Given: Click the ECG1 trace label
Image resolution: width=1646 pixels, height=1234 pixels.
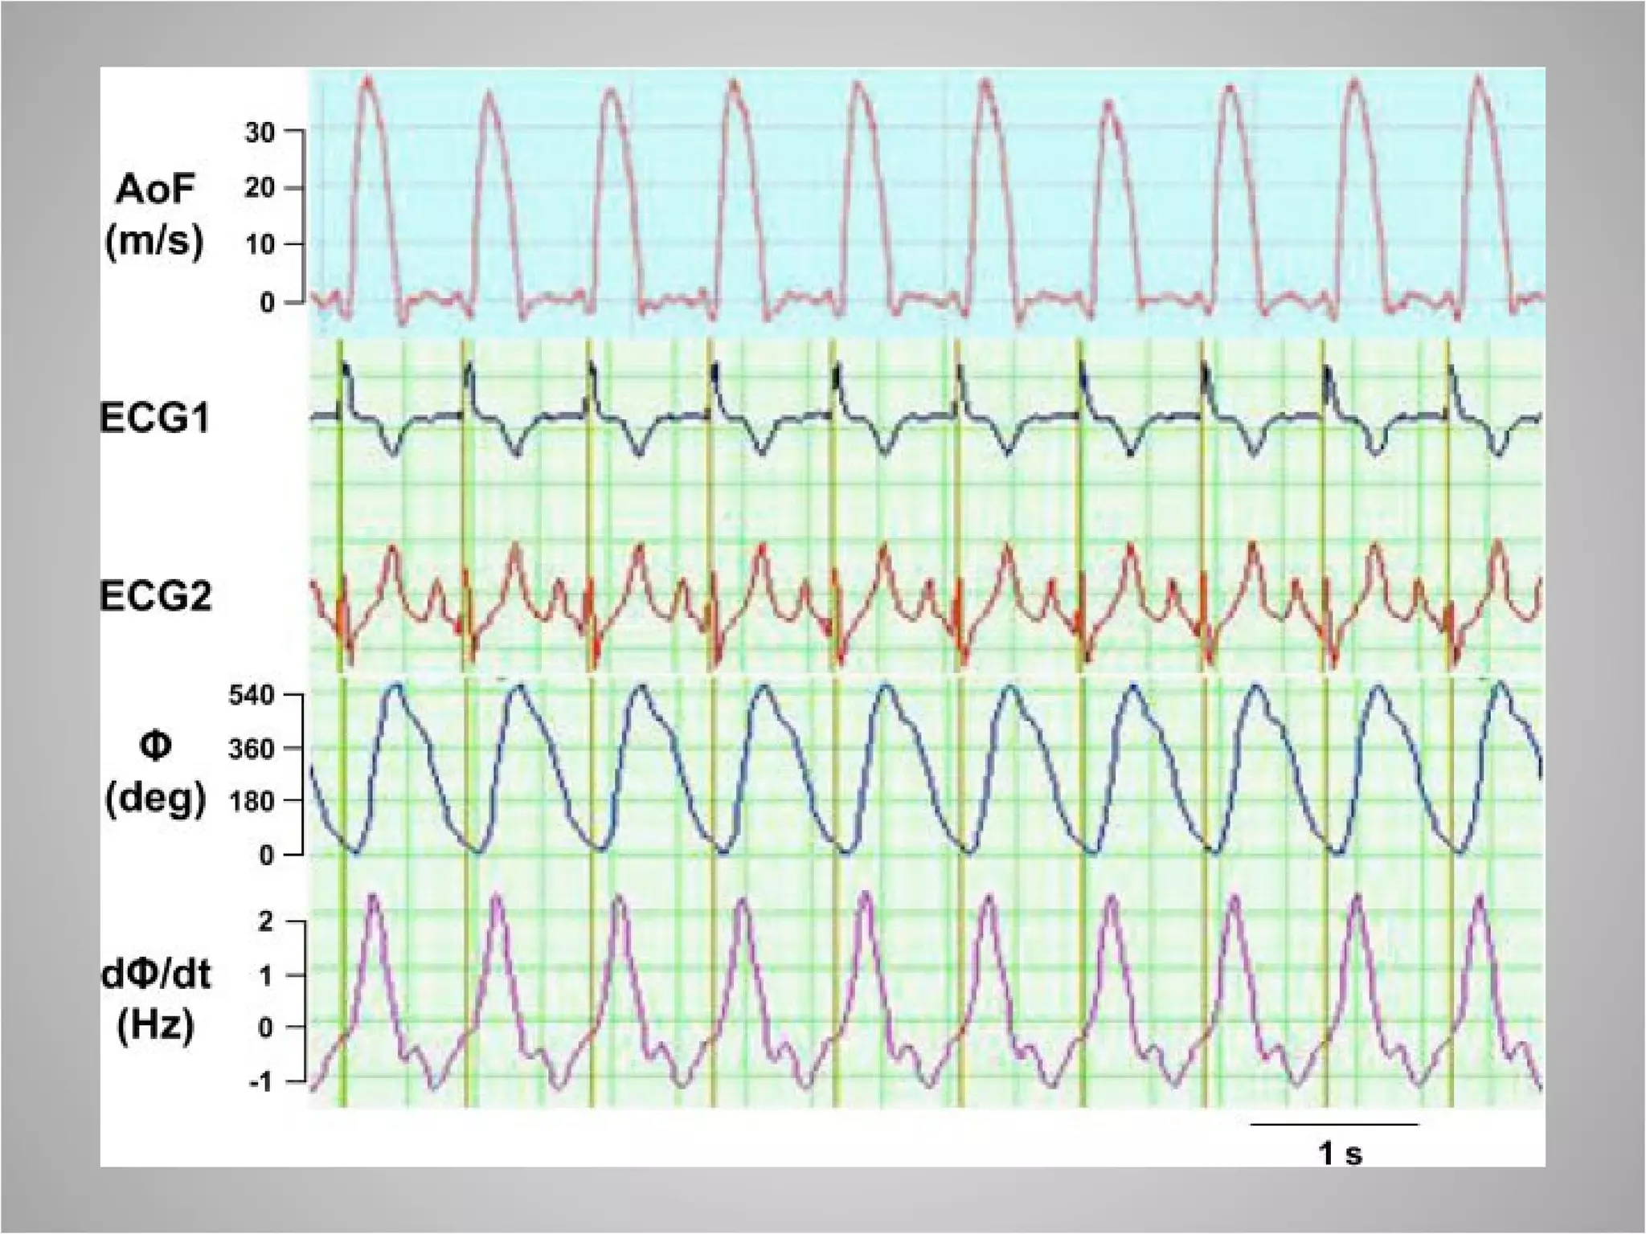Looking at the screenshot, I should 154,419.
